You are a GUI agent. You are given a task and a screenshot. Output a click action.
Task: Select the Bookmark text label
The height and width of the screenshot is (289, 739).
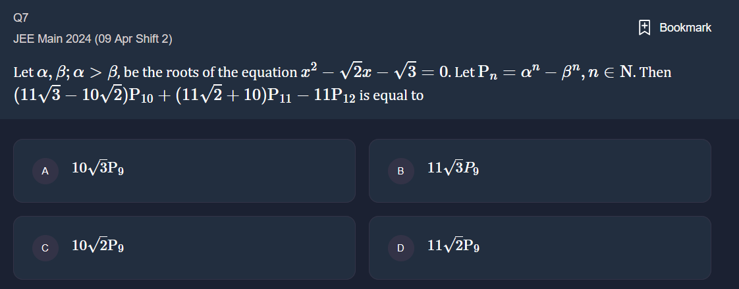(685, 28)
